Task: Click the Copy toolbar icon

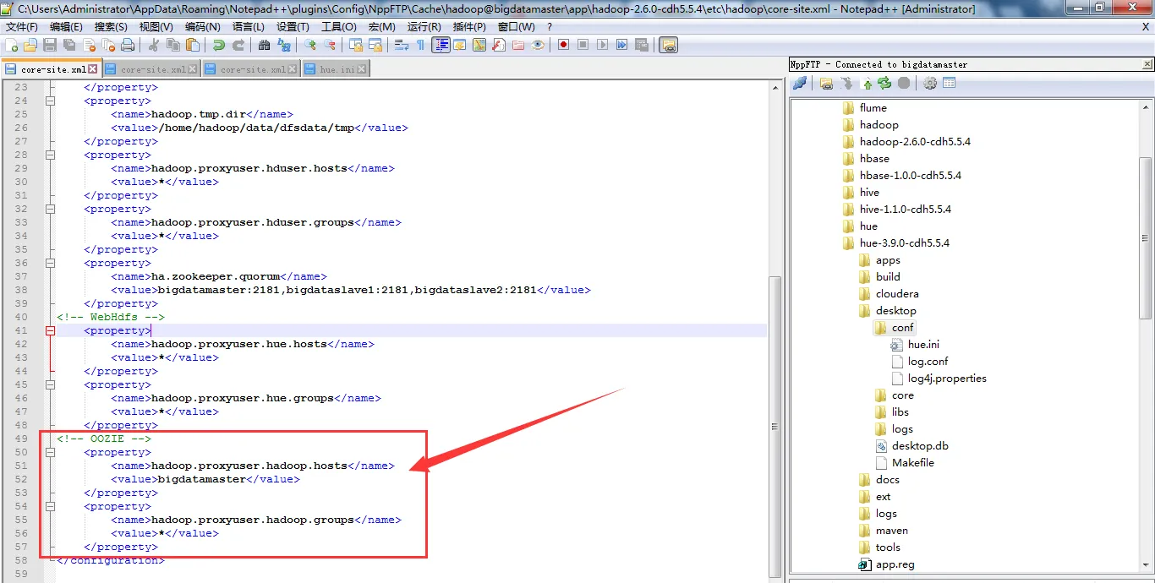Action: pyautogui.click(x=173, y=45)
